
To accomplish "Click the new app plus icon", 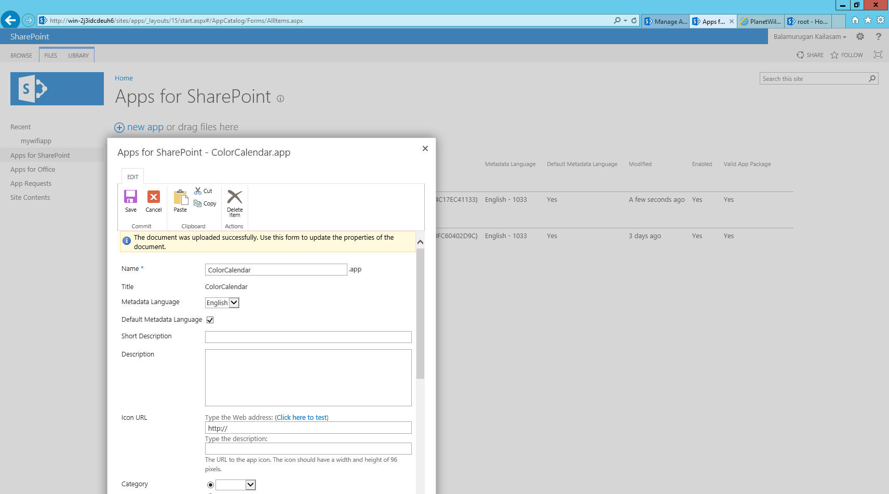I will point(119,128).
